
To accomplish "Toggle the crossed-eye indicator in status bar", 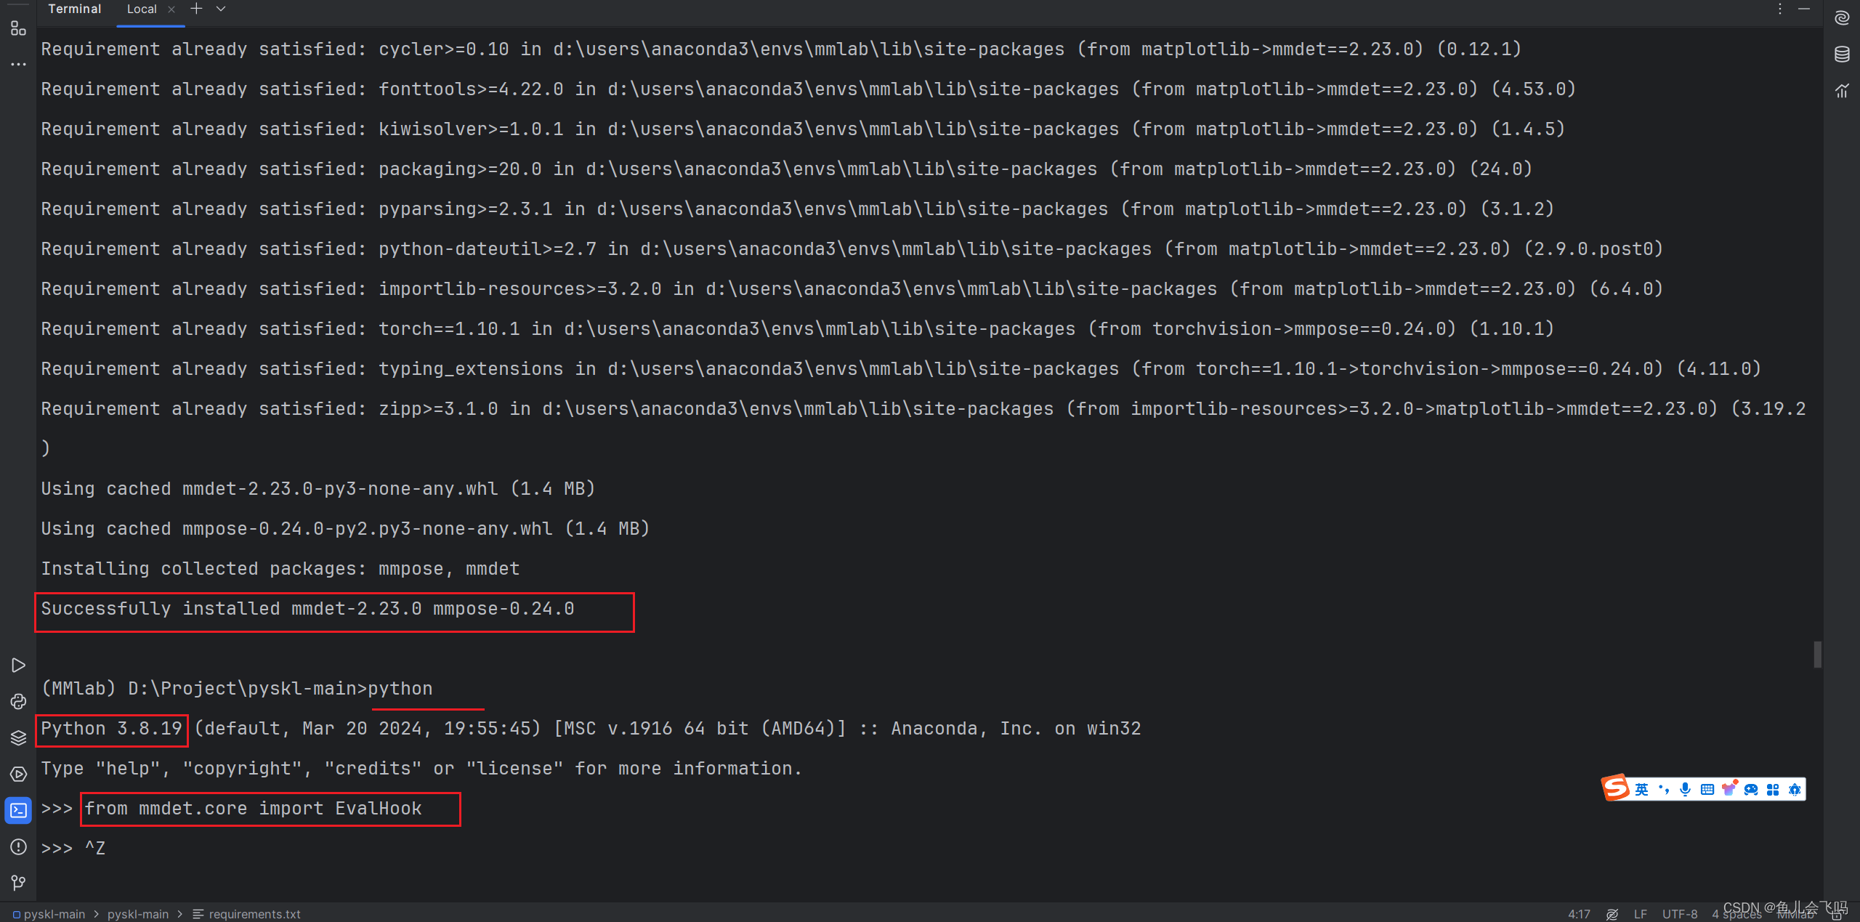I will [x=1612, y=913].
